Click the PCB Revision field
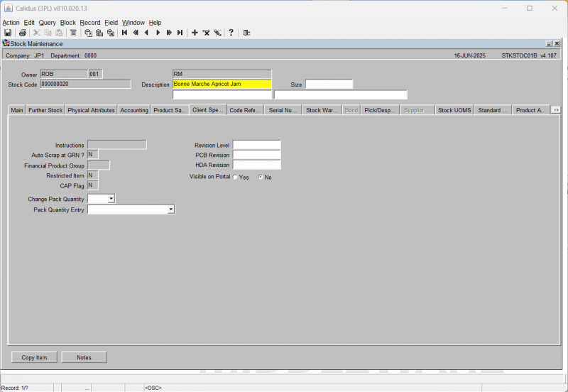 (256, 155)
